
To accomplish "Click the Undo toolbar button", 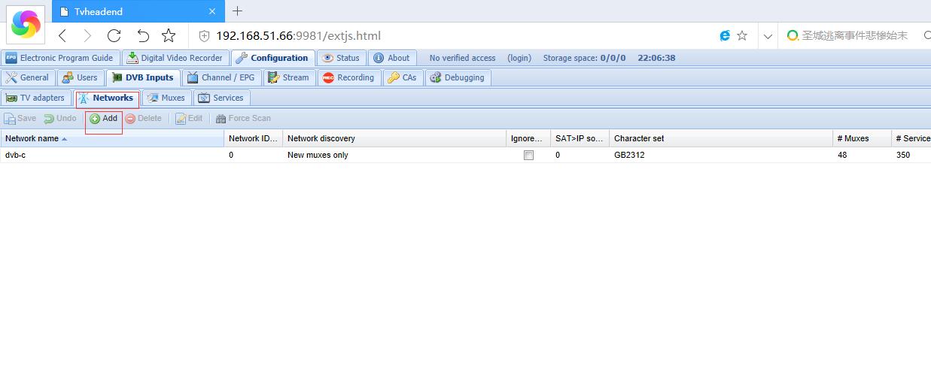I will (x=60, y=118).
